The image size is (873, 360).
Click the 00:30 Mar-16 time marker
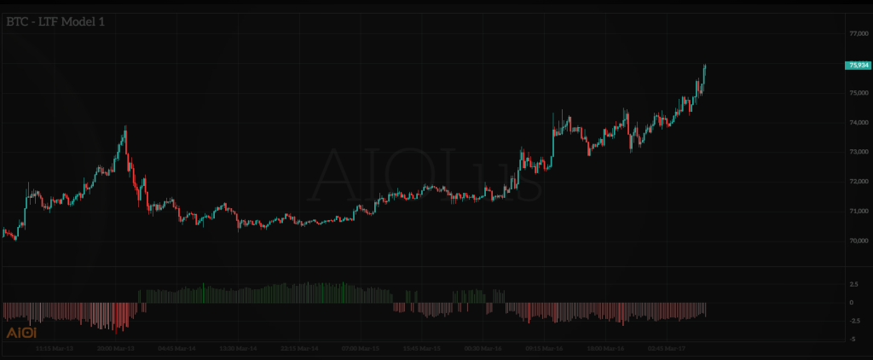pyautogui.click(x=483, y=349)
